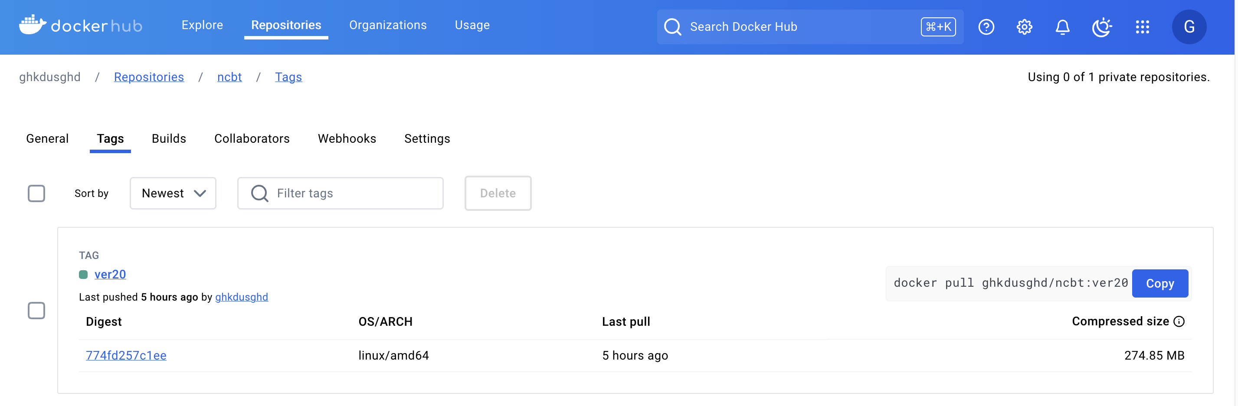This screenshot has height=406, width=1238.
Task: Click the Compressed size info icon
Action: [1179, 321]
